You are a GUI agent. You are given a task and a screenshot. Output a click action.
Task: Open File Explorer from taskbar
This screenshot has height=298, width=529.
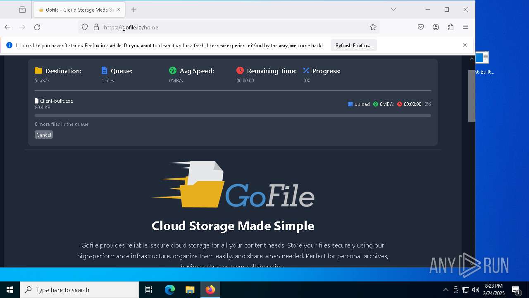[190, 290]
